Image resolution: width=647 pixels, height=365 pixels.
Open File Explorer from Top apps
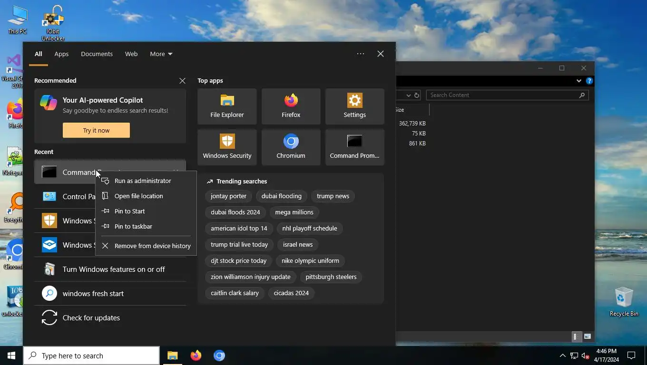point(227,106)
